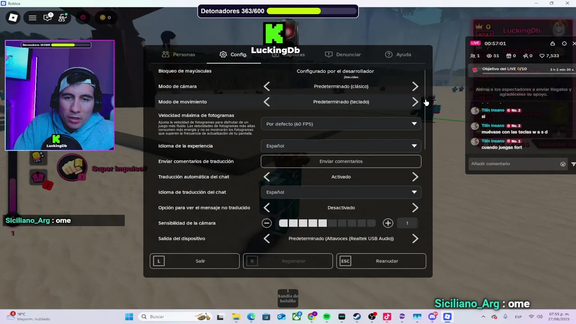Open the connect/party icon with the green dot

(x=63, y=18)
